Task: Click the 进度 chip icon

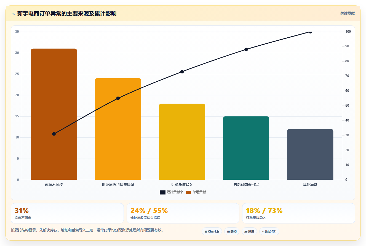Action: tap(246, 231)
